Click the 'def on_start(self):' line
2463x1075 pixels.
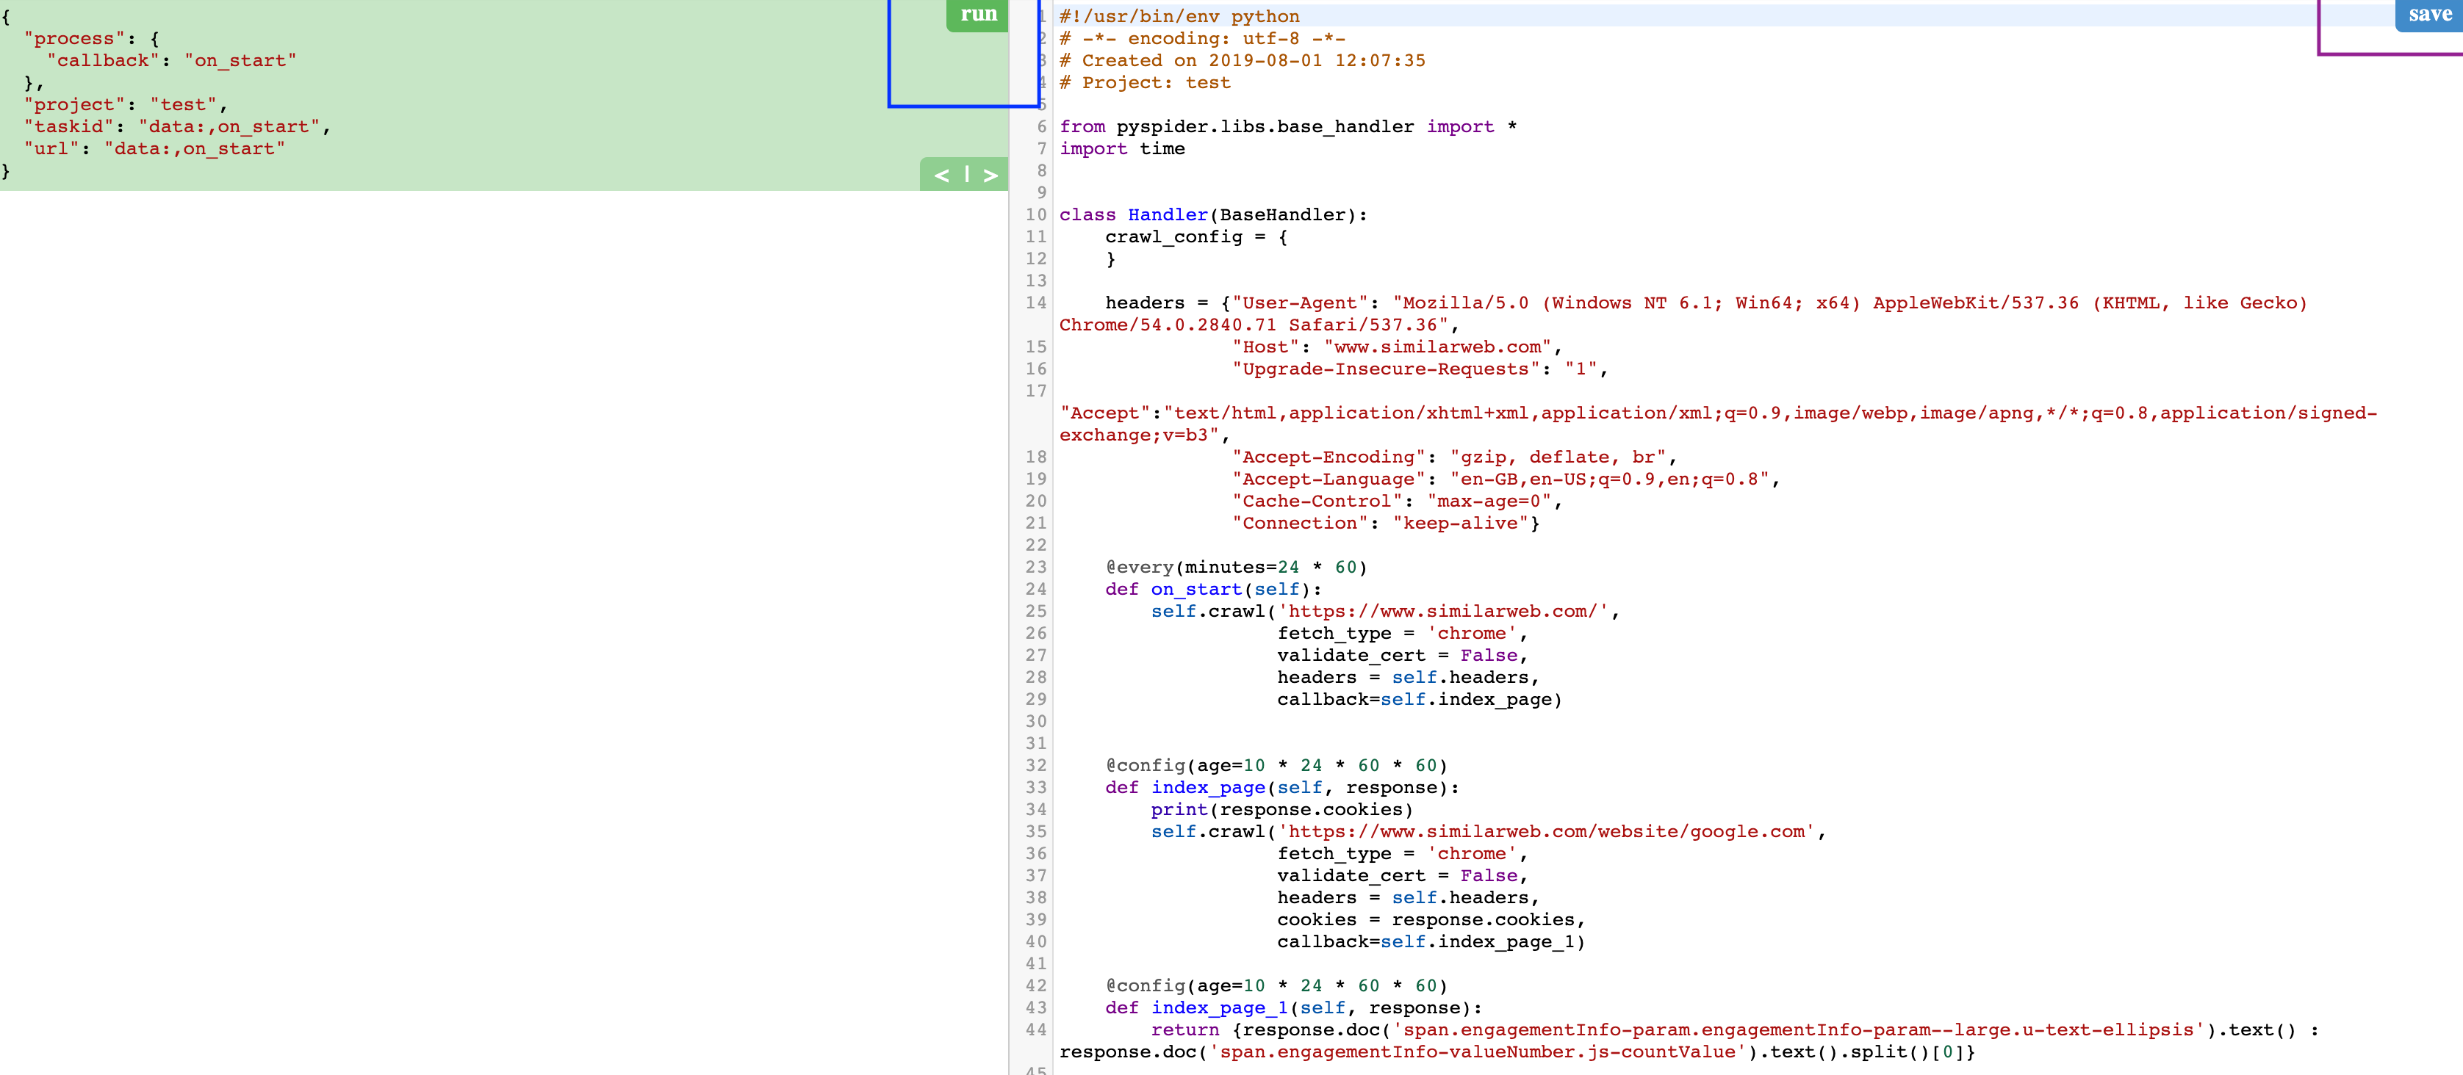tap(1213, 589)
